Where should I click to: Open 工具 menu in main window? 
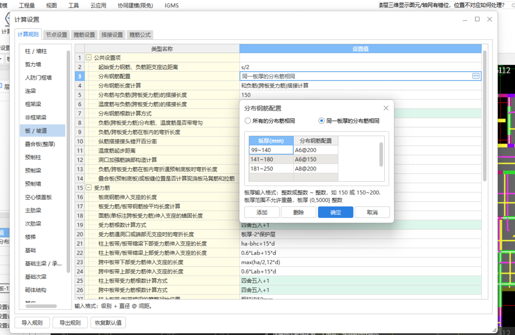[74, 5]
